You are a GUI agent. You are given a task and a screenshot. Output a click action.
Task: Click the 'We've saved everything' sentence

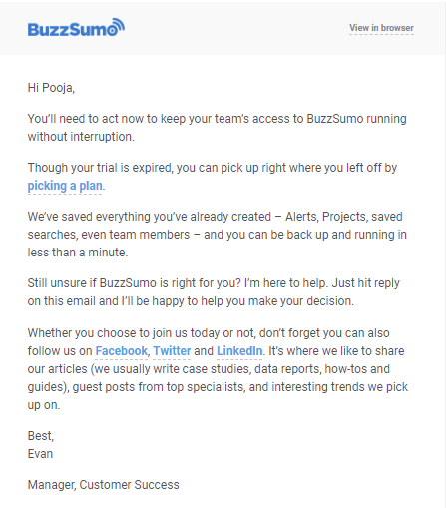pos(215,217)
